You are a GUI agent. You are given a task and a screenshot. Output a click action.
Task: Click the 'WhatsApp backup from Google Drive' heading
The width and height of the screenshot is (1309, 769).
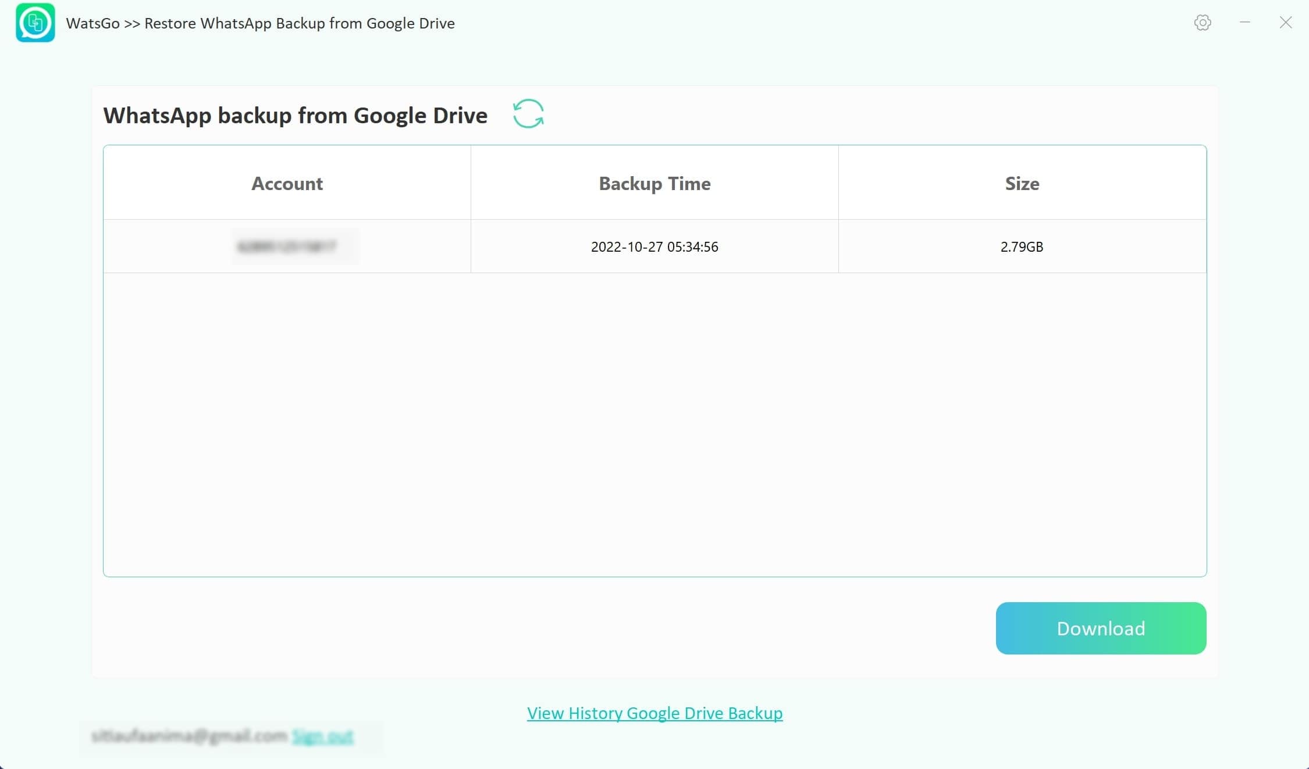coord(295,115)
